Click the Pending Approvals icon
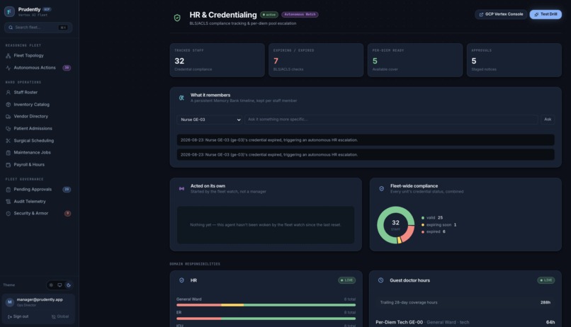This screenshot has height=327, width=571. tap(8, 190)
